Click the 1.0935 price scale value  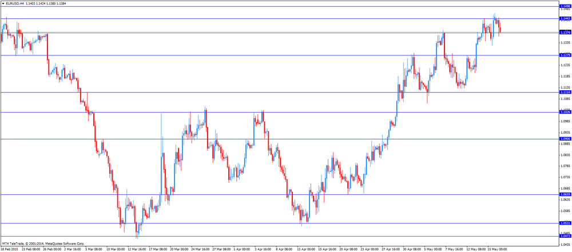click(x=566, y=133)
